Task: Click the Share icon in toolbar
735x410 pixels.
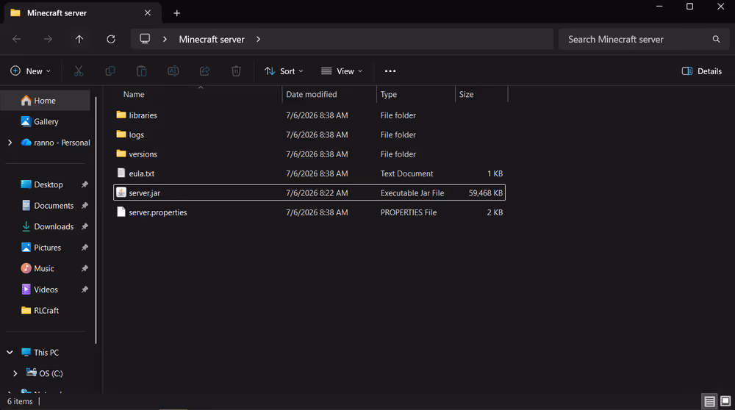Action: point(205,71)
